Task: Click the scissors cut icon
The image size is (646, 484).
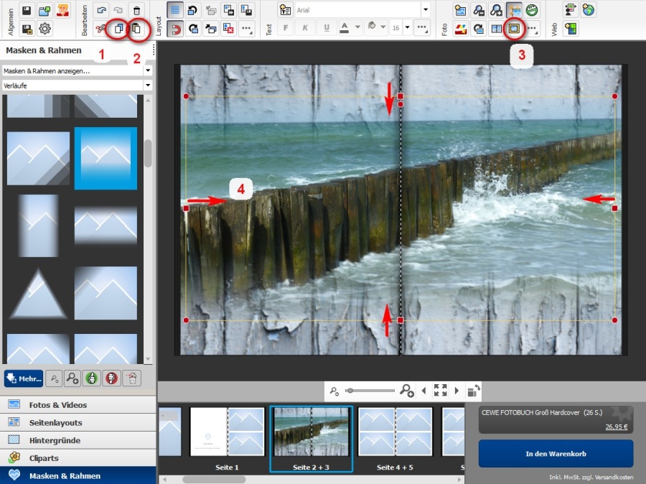Action: [101, 29]
